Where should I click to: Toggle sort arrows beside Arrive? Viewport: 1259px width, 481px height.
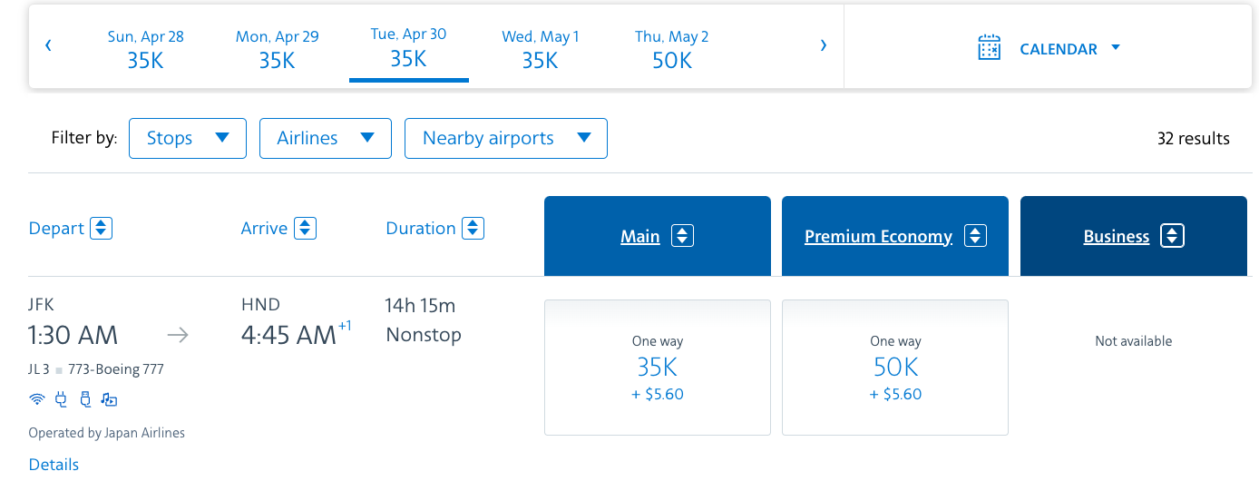pyautogui.click(x=306, y=228)
